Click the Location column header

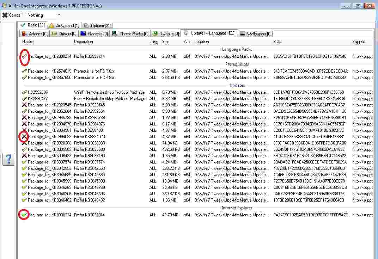click(x=202, y=42)
